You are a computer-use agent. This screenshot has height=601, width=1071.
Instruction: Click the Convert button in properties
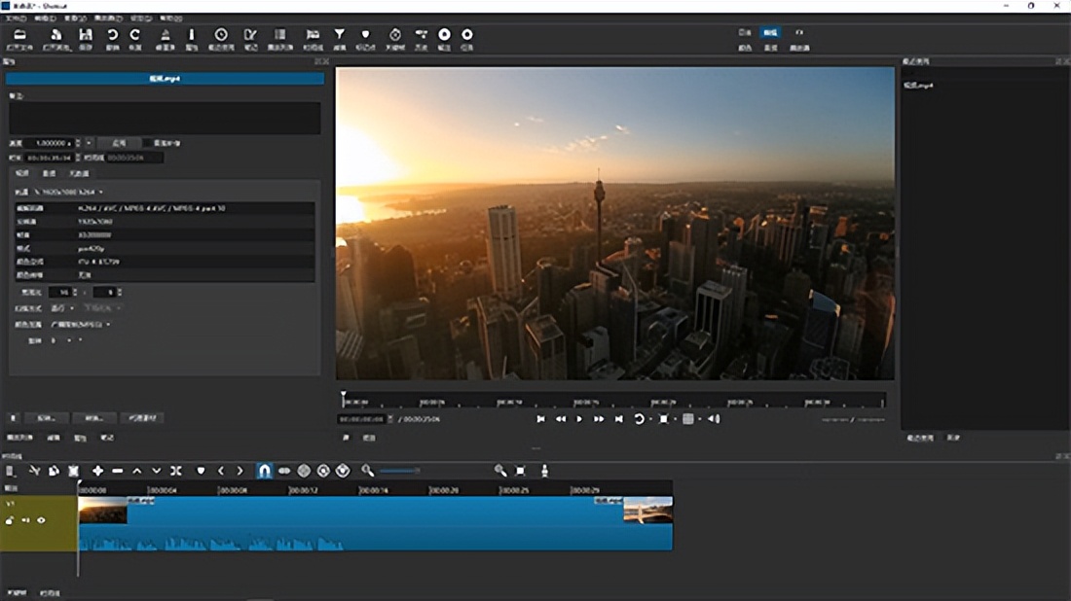click(x=94, y=418)
